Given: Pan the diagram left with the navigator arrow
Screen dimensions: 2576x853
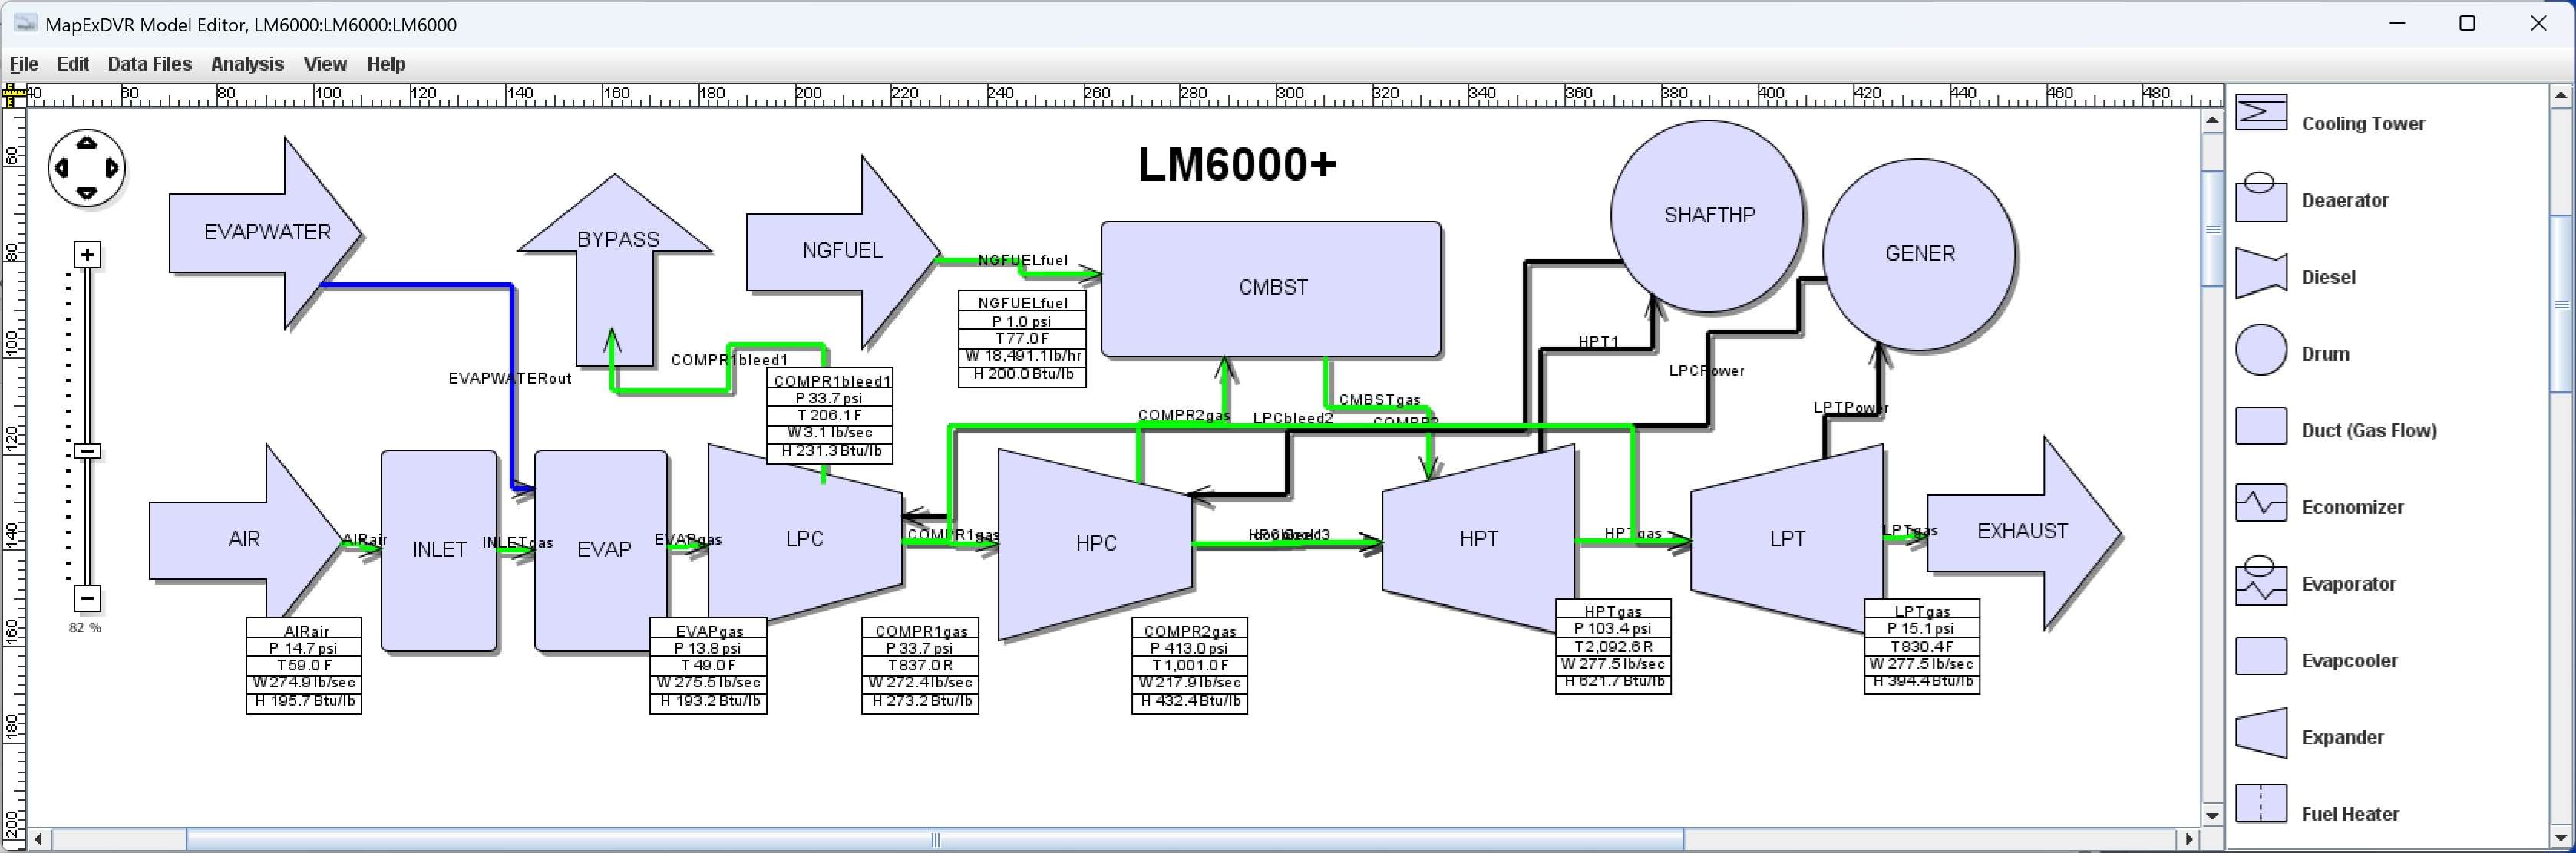Looking at the screenshot, I should click(62, 168).
